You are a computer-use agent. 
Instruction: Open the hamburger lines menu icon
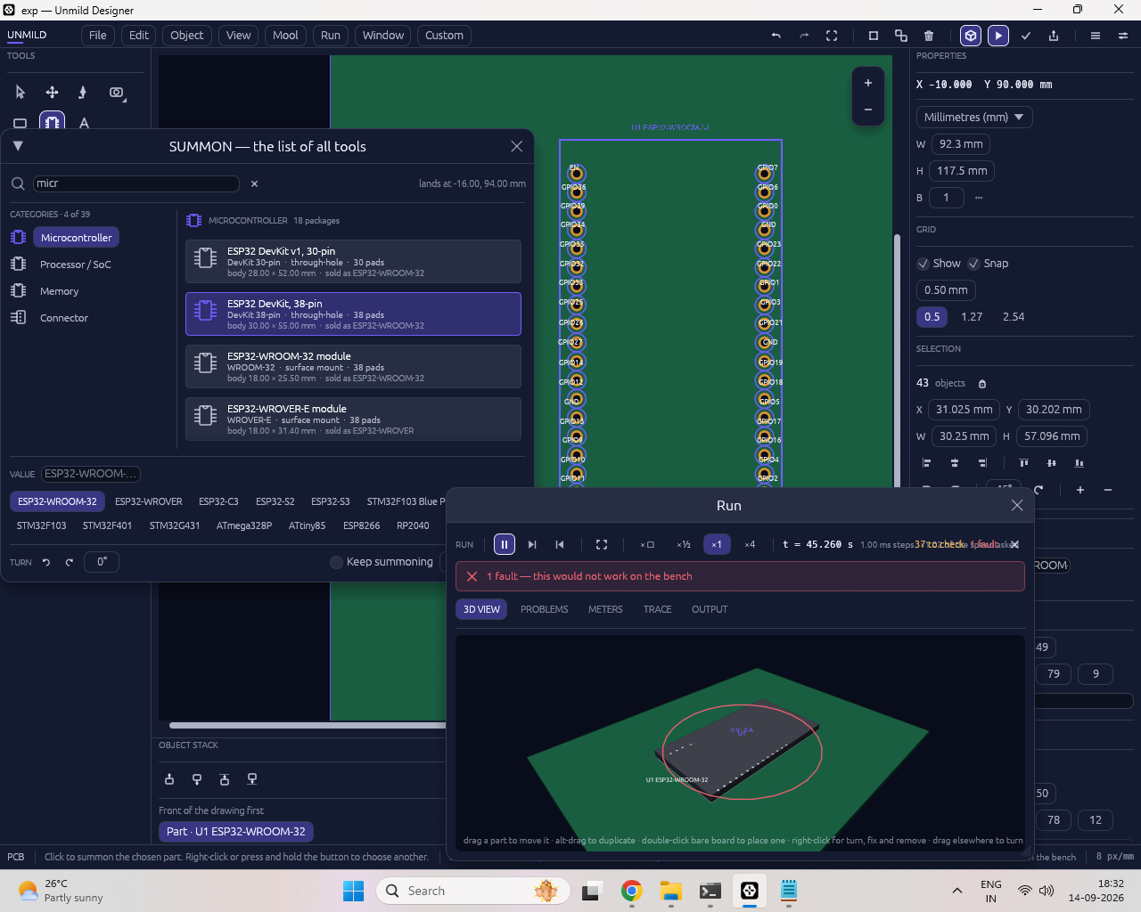(x=1096, y=36)
